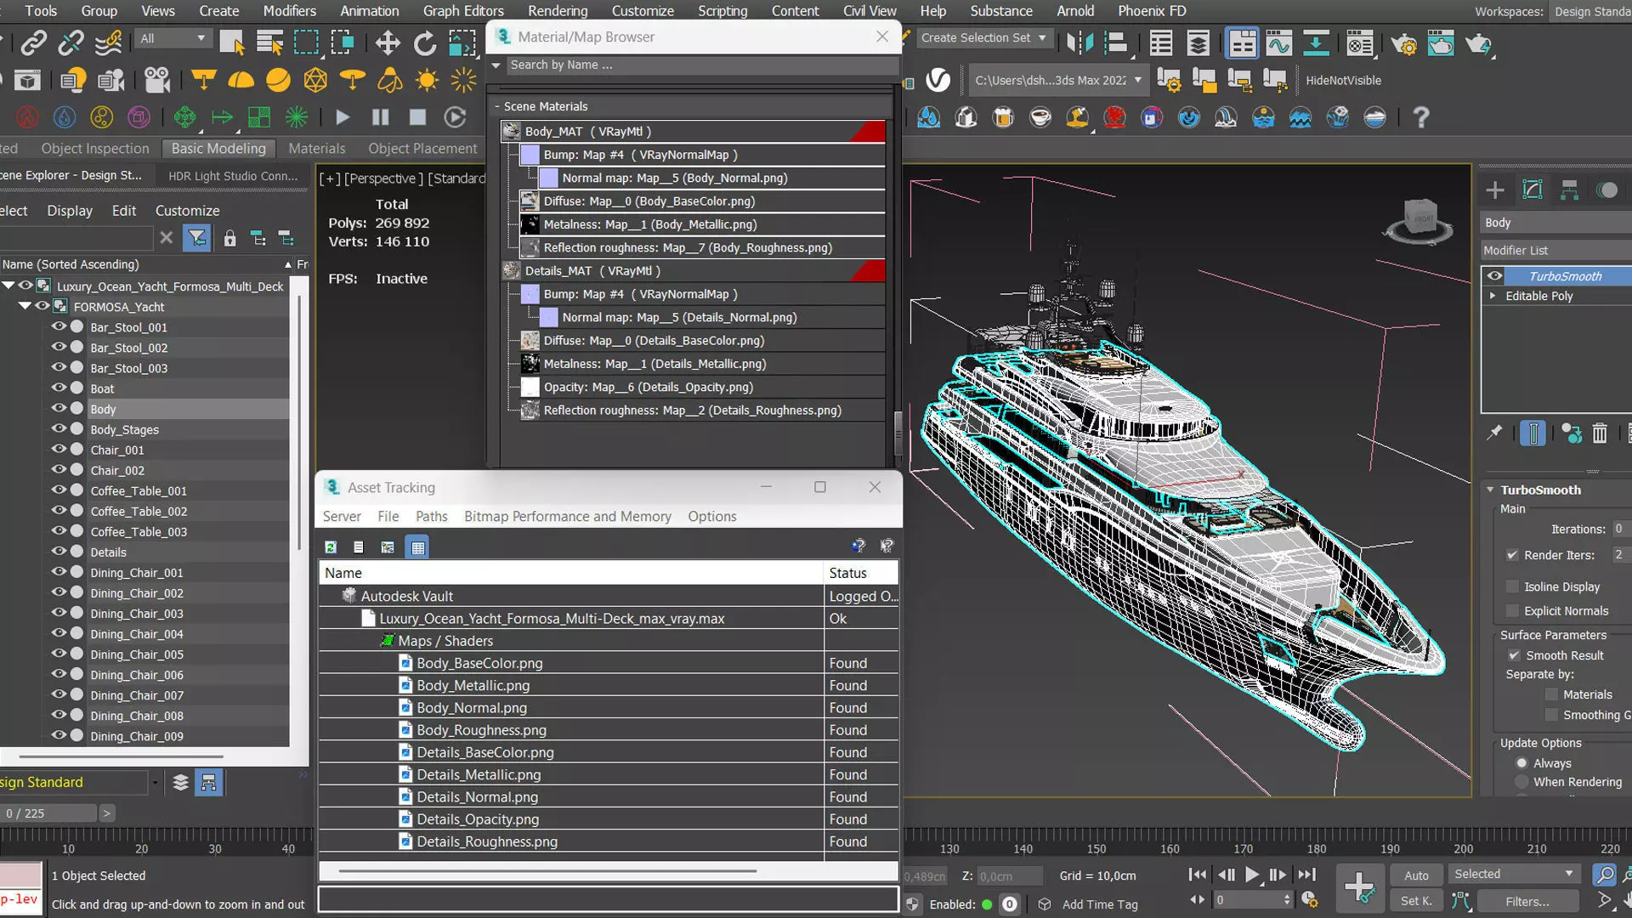Click the Filters... button
The height and width of the screenshot is (918, 1632).
pyautogui.click(x=1527, y=901)
